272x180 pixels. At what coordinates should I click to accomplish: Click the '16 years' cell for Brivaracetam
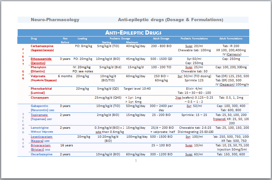pyautogui.click(x=67, y=145)
